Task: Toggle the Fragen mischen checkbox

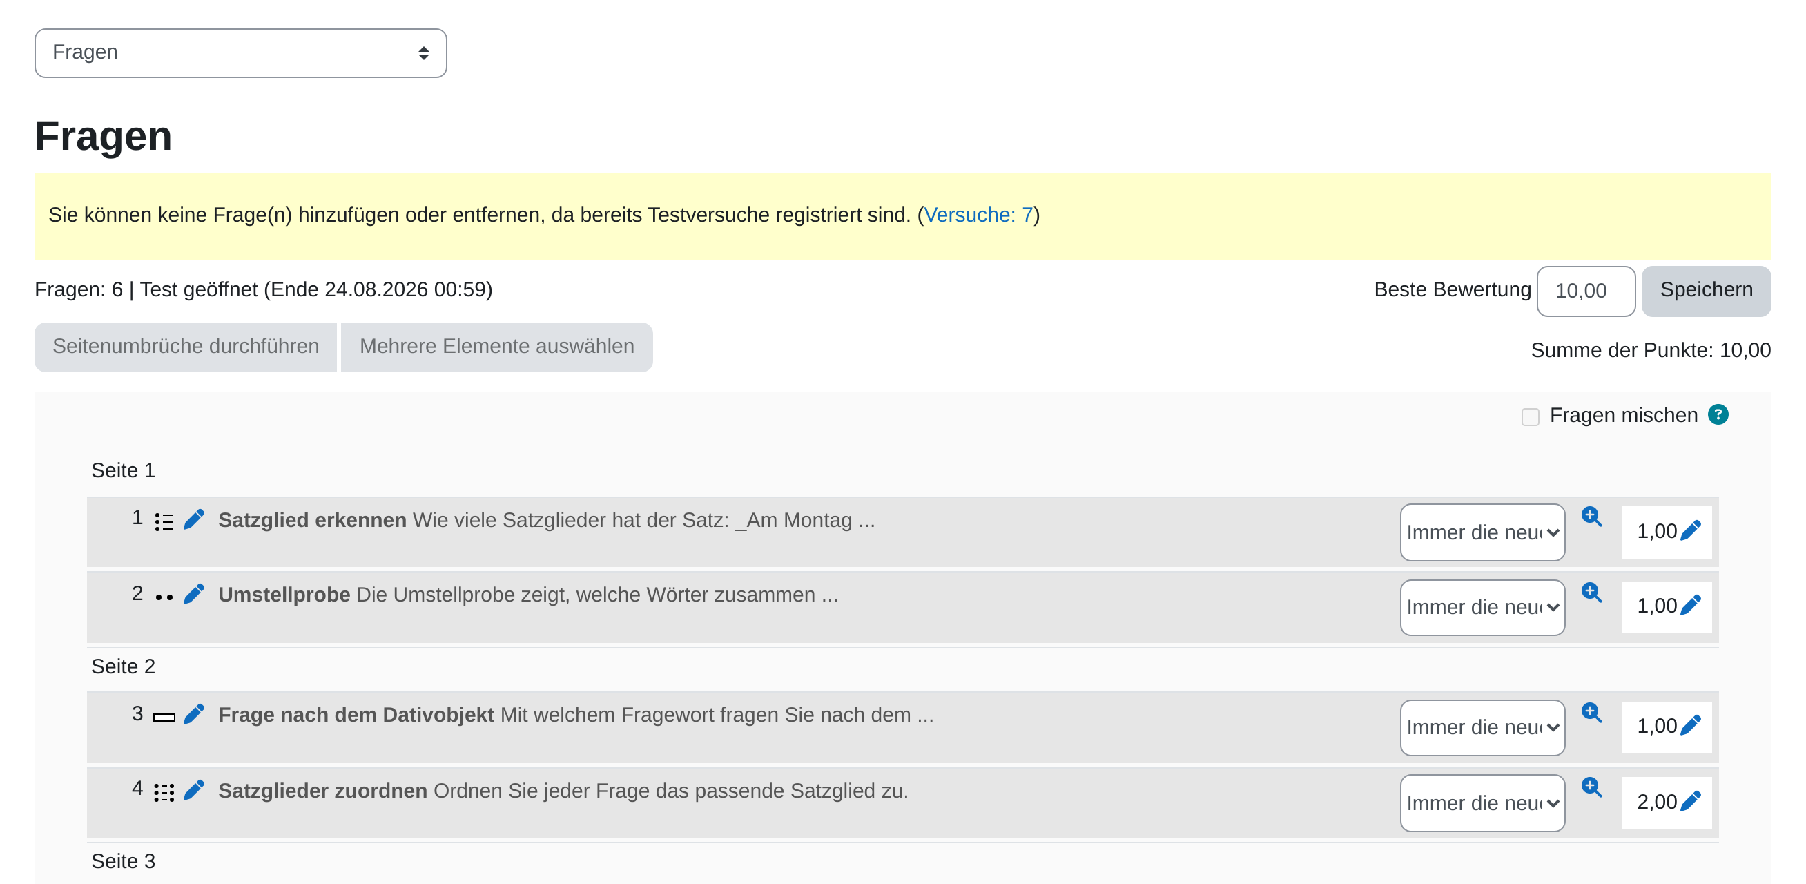Action: pos(1530,416)
